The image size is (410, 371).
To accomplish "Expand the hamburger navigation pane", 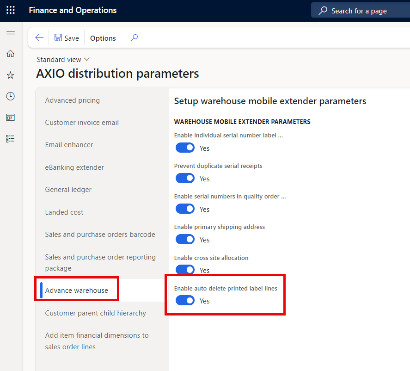I will (10, 33).
